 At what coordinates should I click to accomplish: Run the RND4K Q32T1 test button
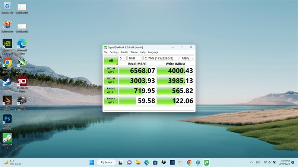(x=111, y=90)
